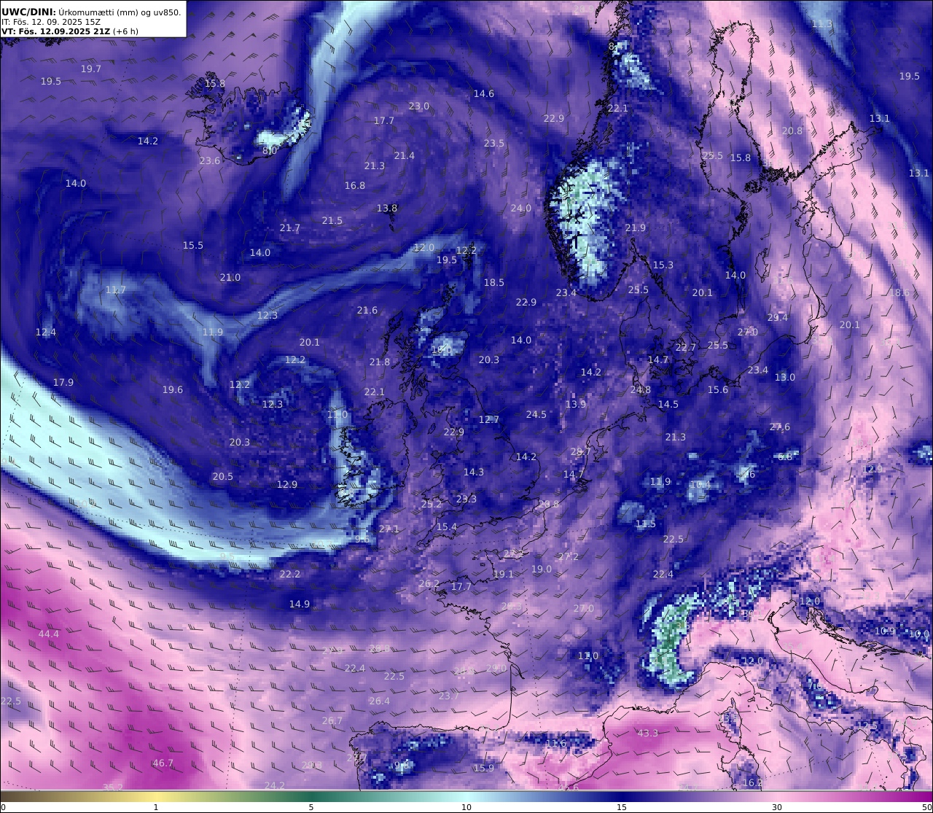Click the 27.2 value label

569,556
